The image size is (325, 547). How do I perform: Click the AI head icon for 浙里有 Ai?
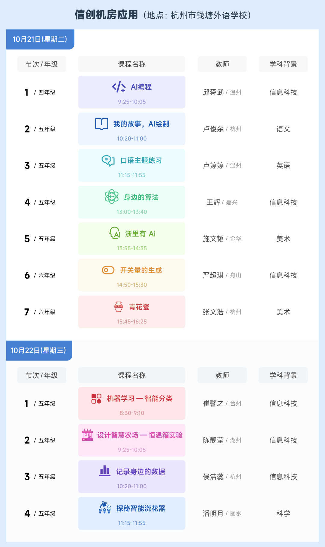[115, 233]
